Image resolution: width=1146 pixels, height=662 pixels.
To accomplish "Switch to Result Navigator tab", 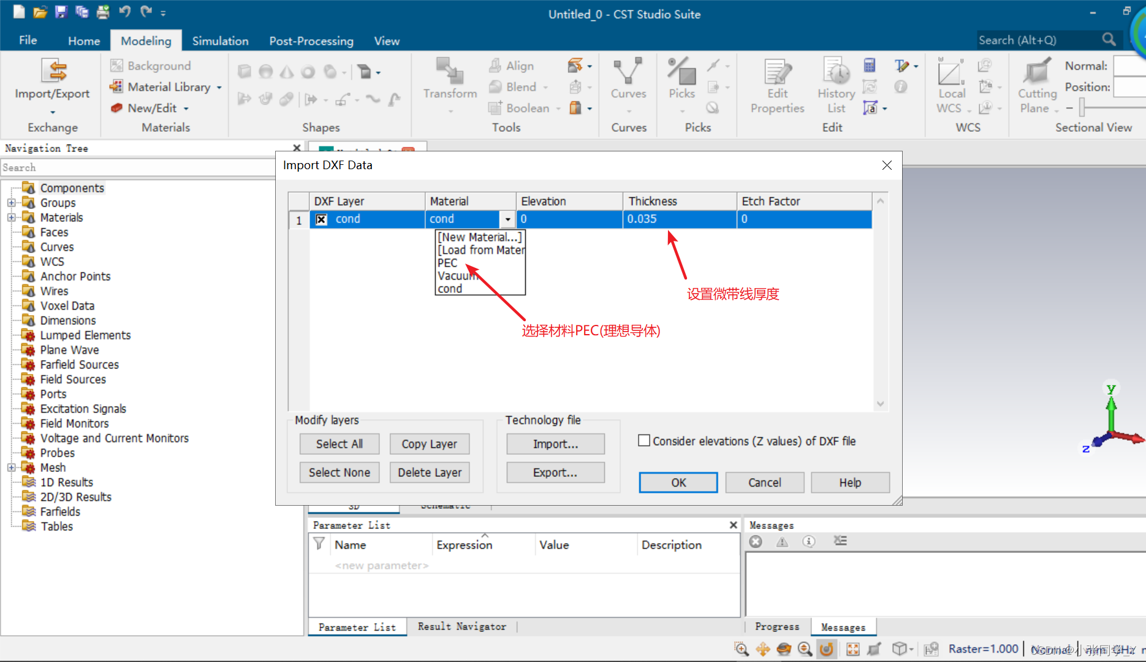I will click(462, 626).
